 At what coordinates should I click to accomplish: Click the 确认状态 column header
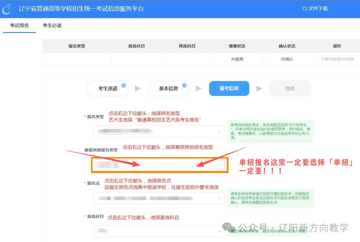point(287,46)
